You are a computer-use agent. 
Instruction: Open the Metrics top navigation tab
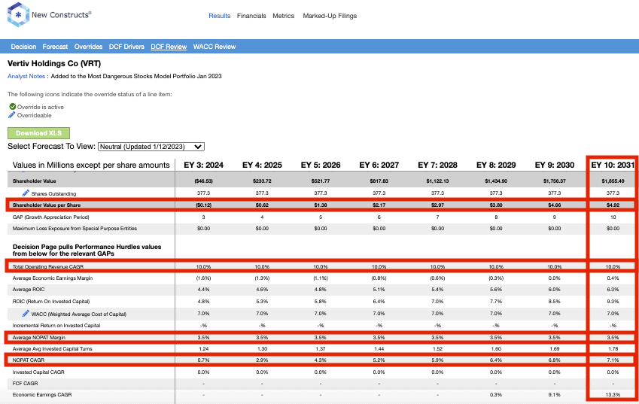coord(283,16)
